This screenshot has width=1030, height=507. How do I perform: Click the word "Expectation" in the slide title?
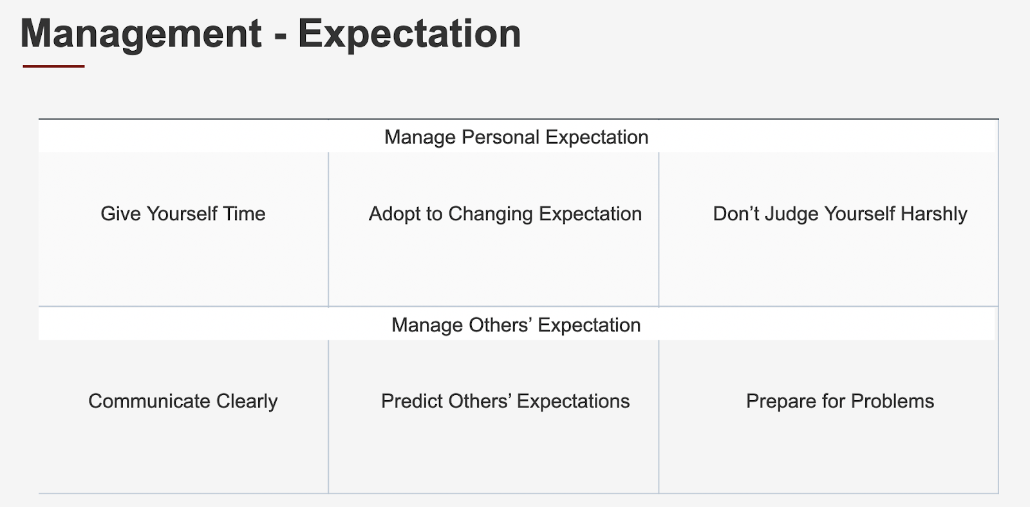point(409,33)
